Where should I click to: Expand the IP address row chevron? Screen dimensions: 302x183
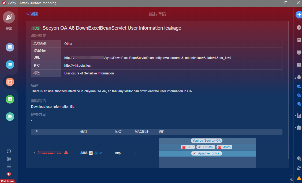(x=35, y=153)
